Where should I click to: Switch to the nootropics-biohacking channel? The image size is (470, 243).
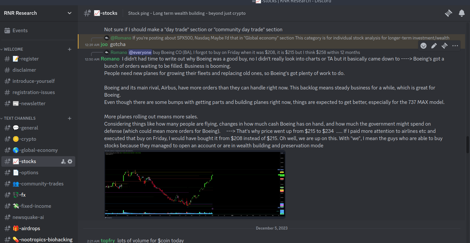pyautogui.click(x=38, y=239)
